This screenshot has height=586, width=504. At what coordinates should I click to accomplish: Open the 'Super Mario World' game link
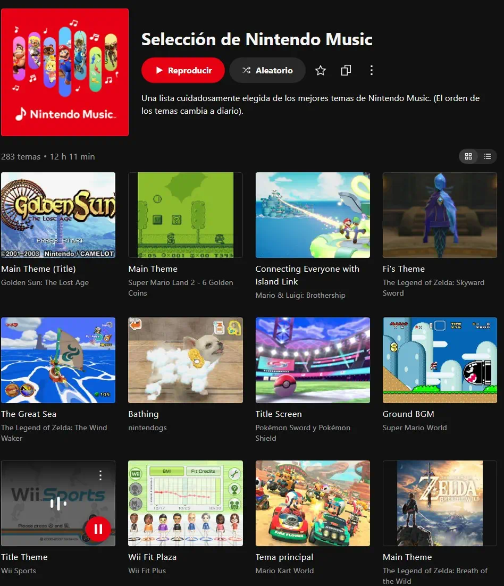(x=415, y=428)
